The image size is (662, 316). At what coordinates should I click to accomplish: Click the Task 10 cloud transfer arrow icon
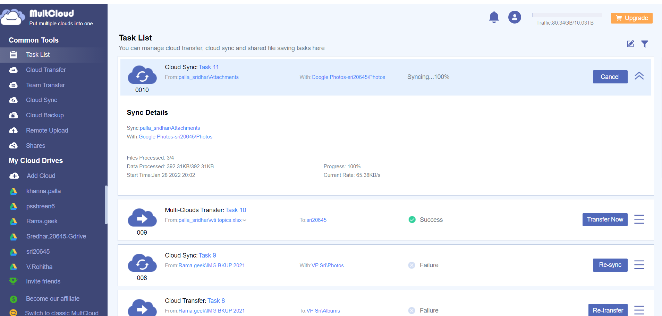click(x=142, y=218)
